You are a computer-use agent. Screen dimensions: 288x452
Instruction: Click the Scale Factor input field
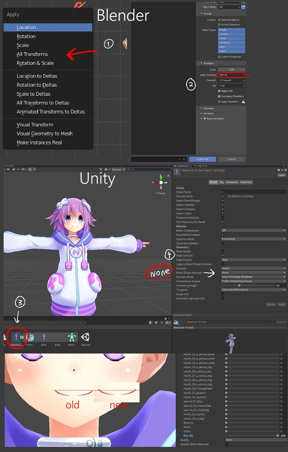tap(253, 192)
